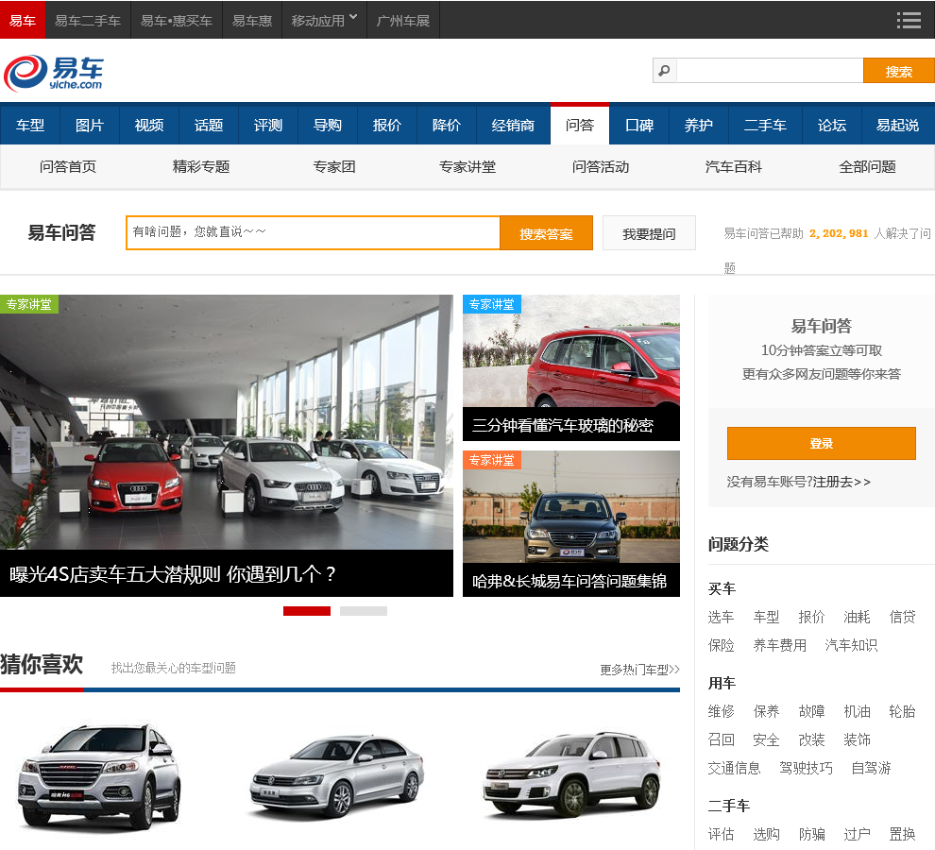935x850 pixels.
Task: Open 驾驶技巧 category link
Action: click(807, 768)
